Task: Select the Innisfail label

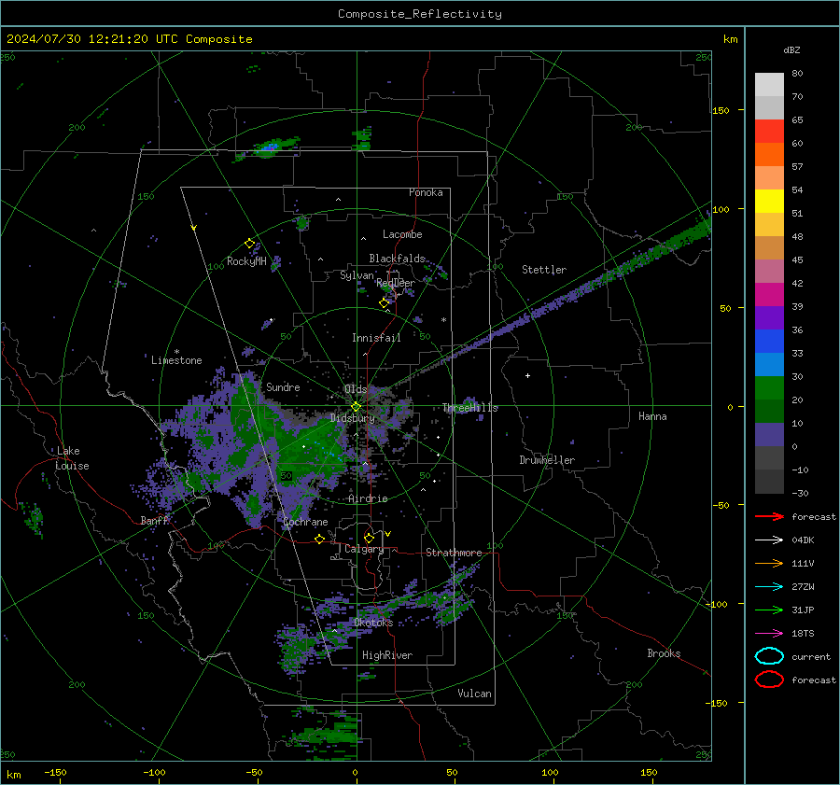Action: [x=376, y=338]
